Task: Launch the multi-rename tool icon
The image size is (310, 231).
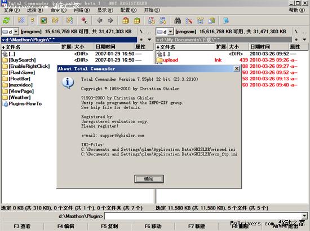Action: tap(189, 20)
